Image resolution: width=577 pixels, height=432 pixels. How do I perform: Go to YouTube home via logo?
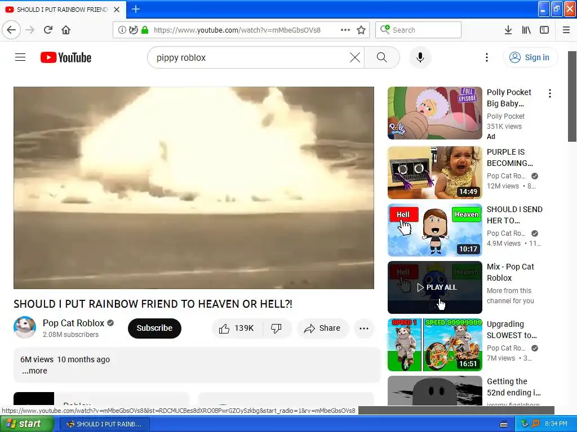coord(66,57)
